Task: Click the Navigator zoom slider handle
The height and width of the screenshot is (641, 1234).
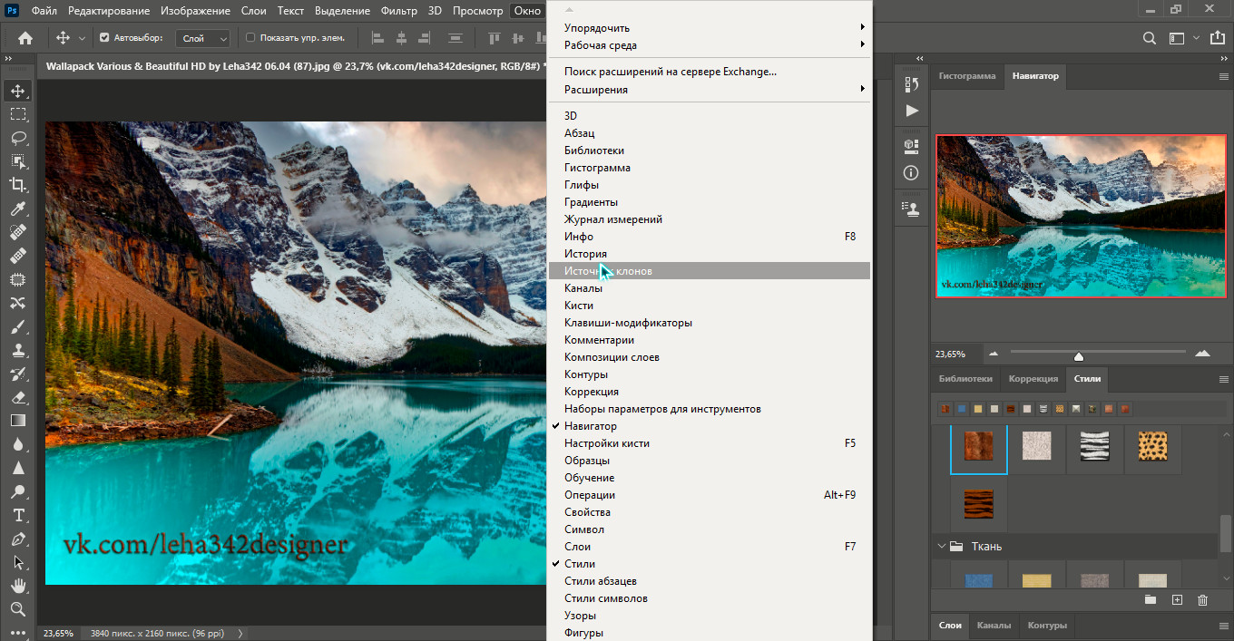Action: coord(1078,355)
